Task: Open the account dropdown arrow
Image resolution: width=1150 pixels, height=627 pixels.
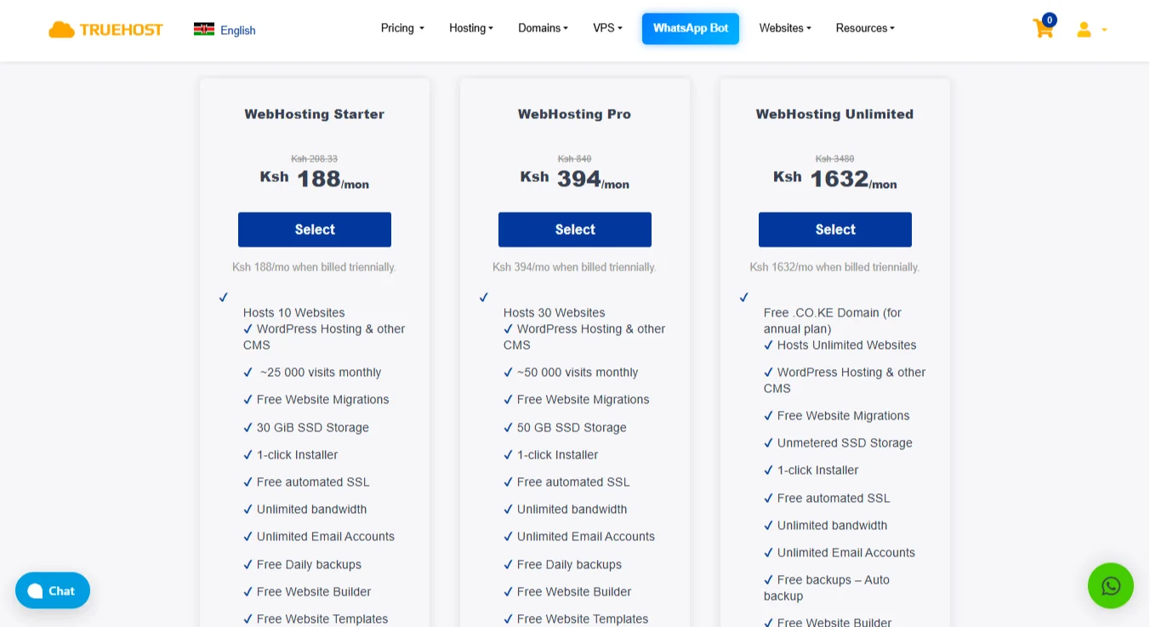Action: click(1104, 31)
